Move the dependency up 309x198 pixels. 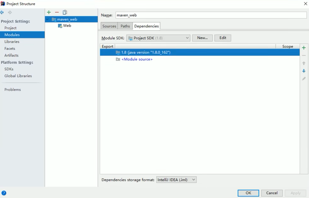(304, 63)
